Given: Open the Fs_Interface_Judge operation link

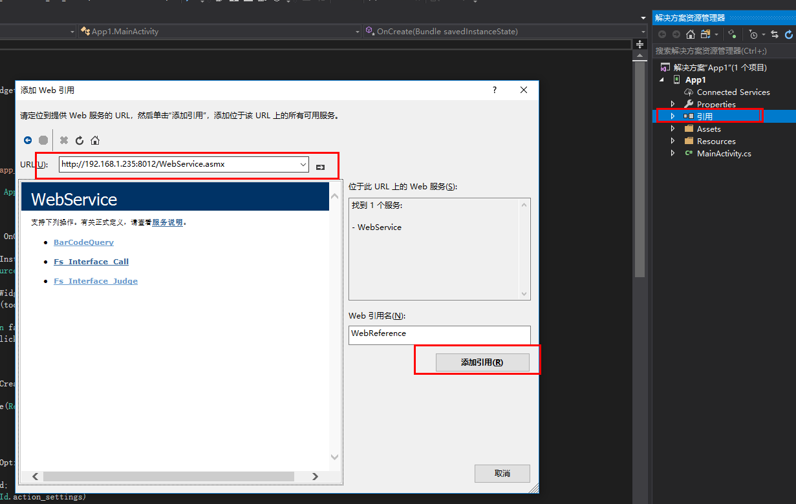Looking at the screenshot, I should pyautogui.click(x=96, y=281).
